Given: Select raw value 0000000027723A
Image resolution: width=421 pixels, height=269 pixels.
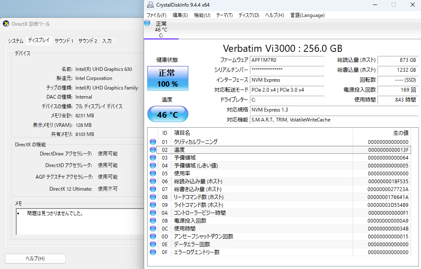Looking at the screenshot, I should pyautogui.click(x=388, y=189).
